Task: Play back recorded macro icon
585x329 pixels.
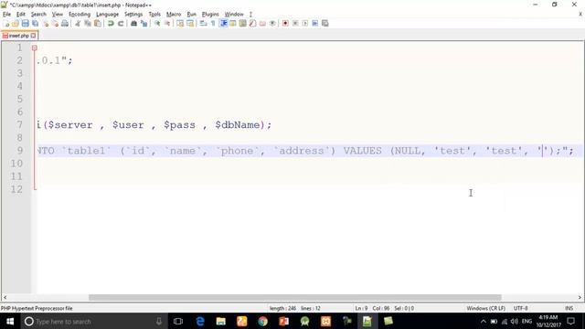Action: [x=305, y=24]
